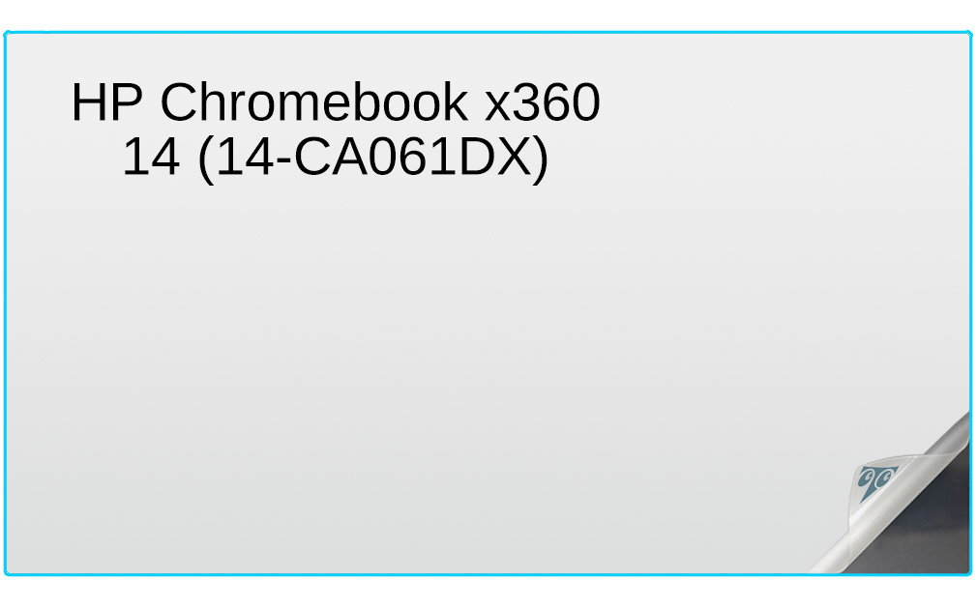Select the owl's left eye in the logo
The height and width of the screenshot is (609, 977).
coord(867,478)
